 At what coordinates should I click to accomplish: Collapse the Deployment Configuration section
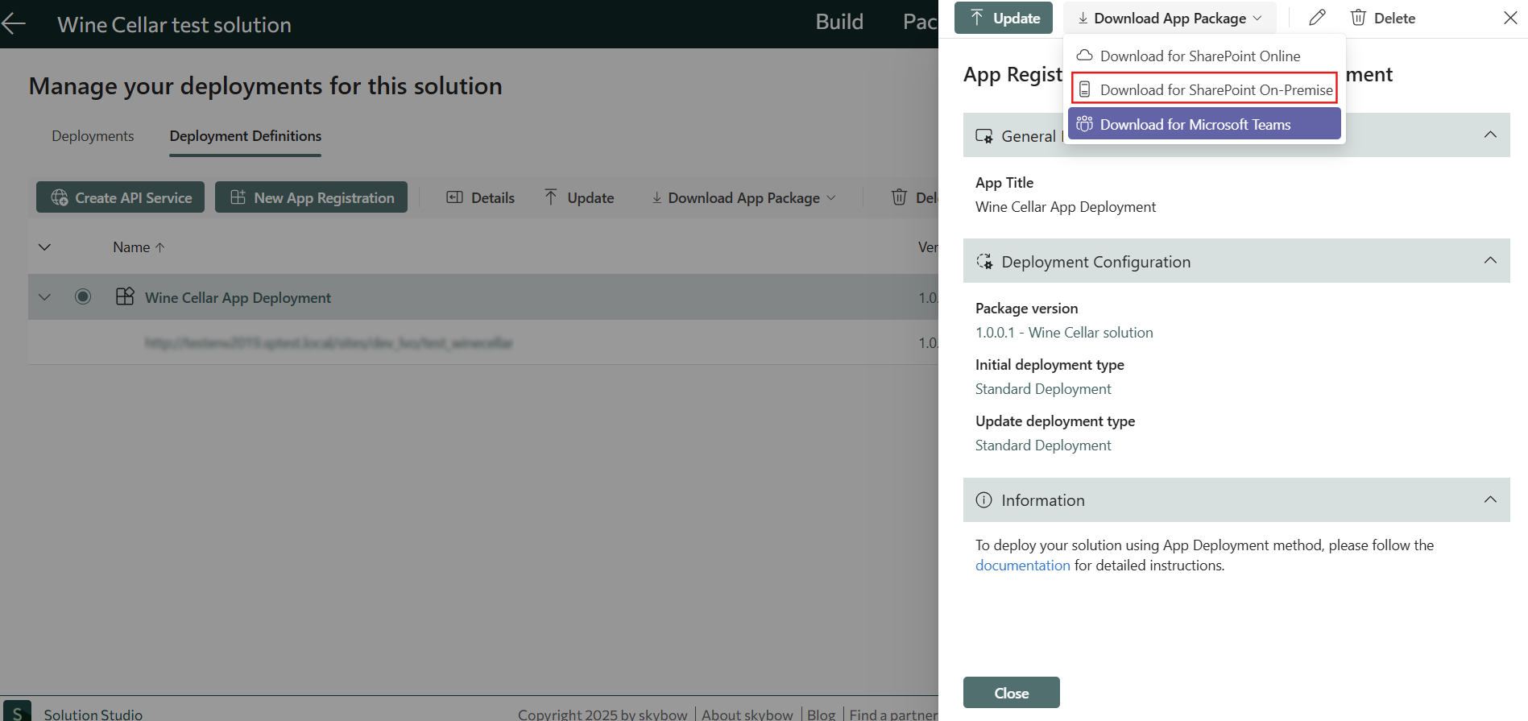1490,260
